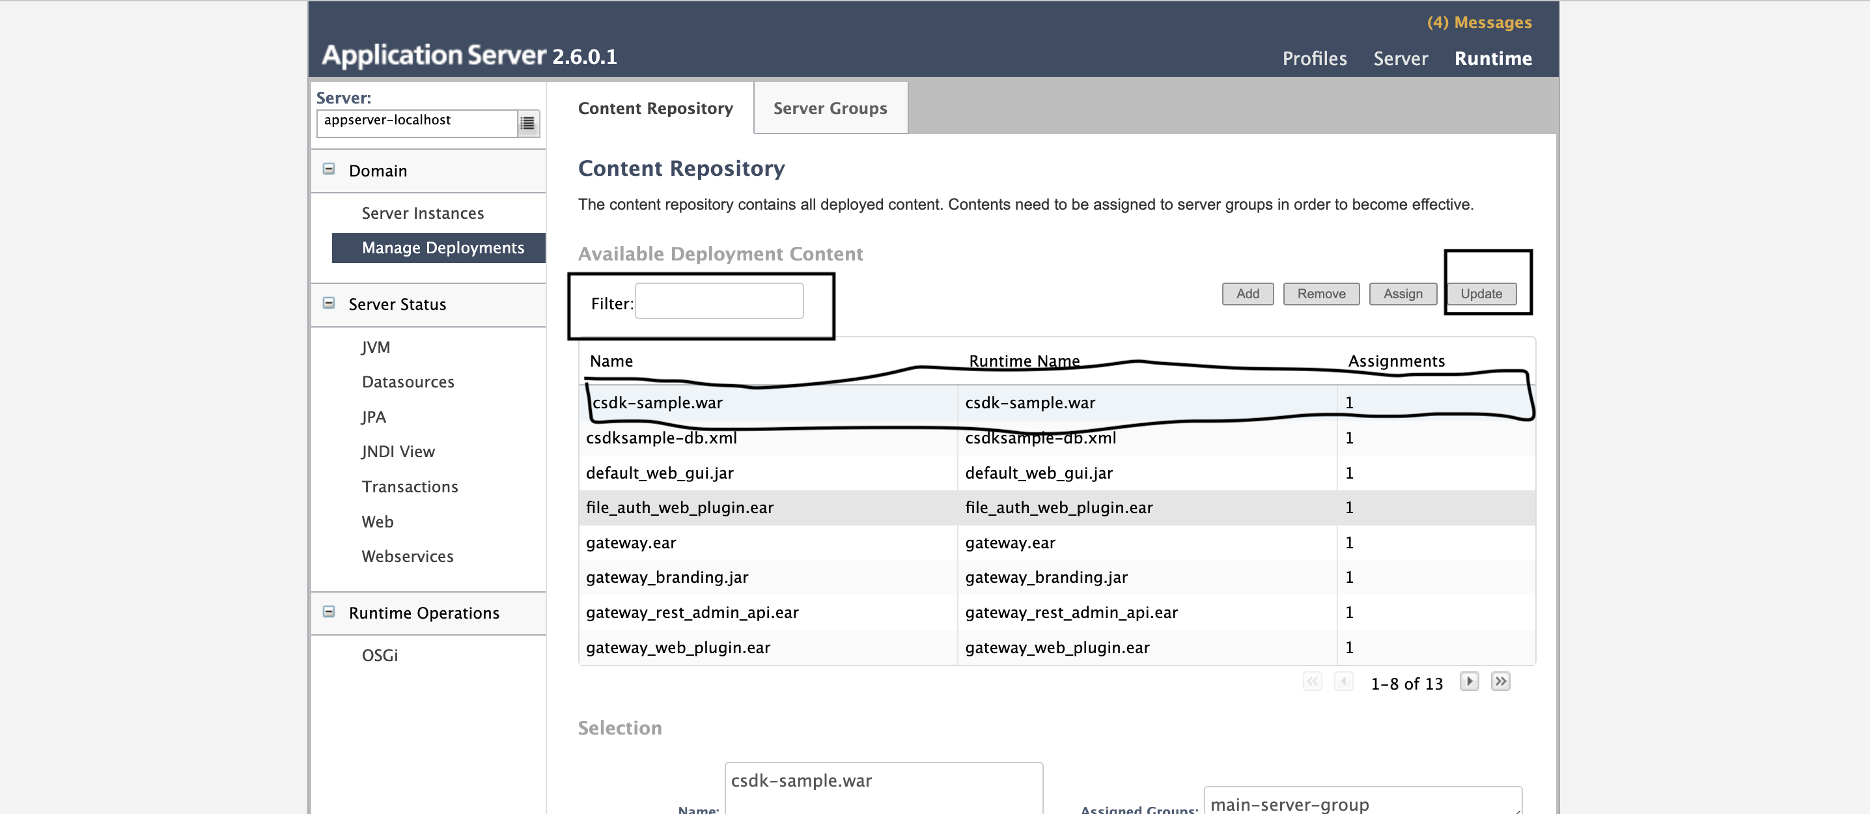The image size is (1870, 814).
Task: Open JVM status page
Action: pos(376,347)
